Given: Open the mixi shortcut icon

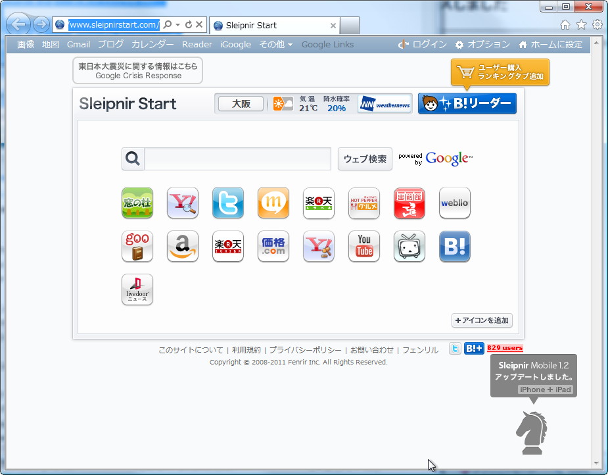Looking at the screenshot, I should tap(273, 203).
